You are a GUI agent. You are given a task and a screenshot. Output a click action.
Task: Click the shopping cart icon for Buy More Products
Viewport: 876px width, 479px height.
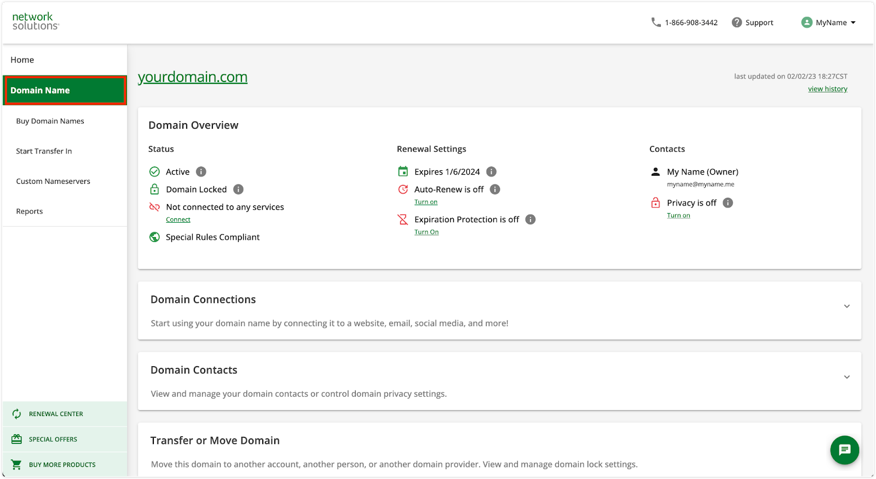pos(17,464)
